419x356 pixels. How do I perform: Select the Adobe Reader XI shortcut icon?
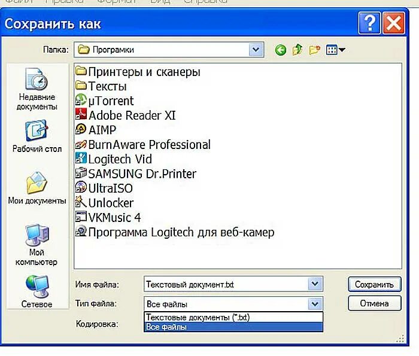coord(81,114)
